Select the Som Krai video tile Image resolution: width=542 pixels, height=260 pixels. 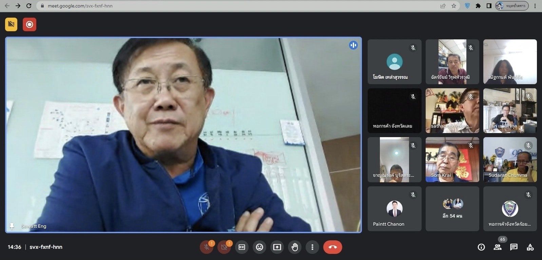pos(452,160)
